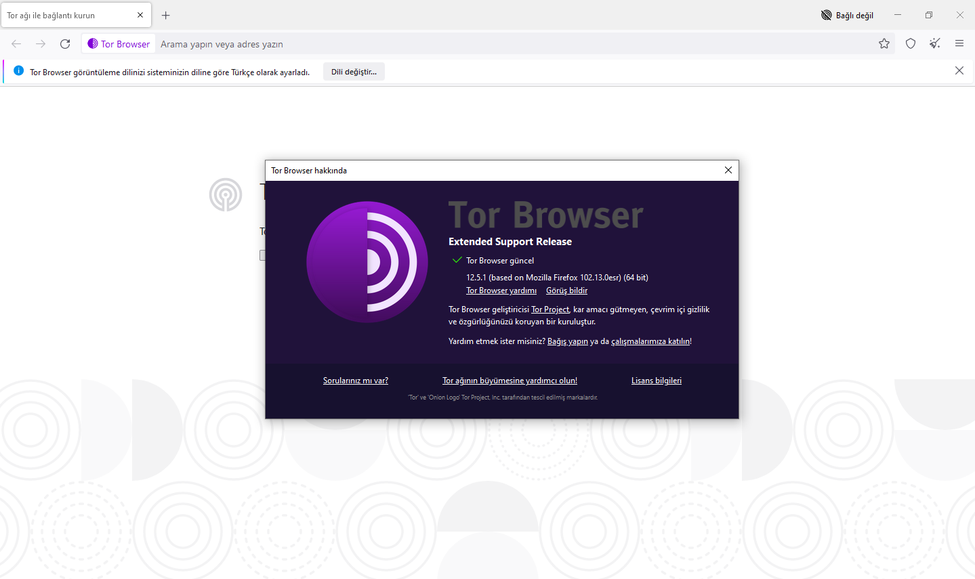This screenshot has height=579, width=975.
Task: Reload the current page
Action: pos(65,44)
